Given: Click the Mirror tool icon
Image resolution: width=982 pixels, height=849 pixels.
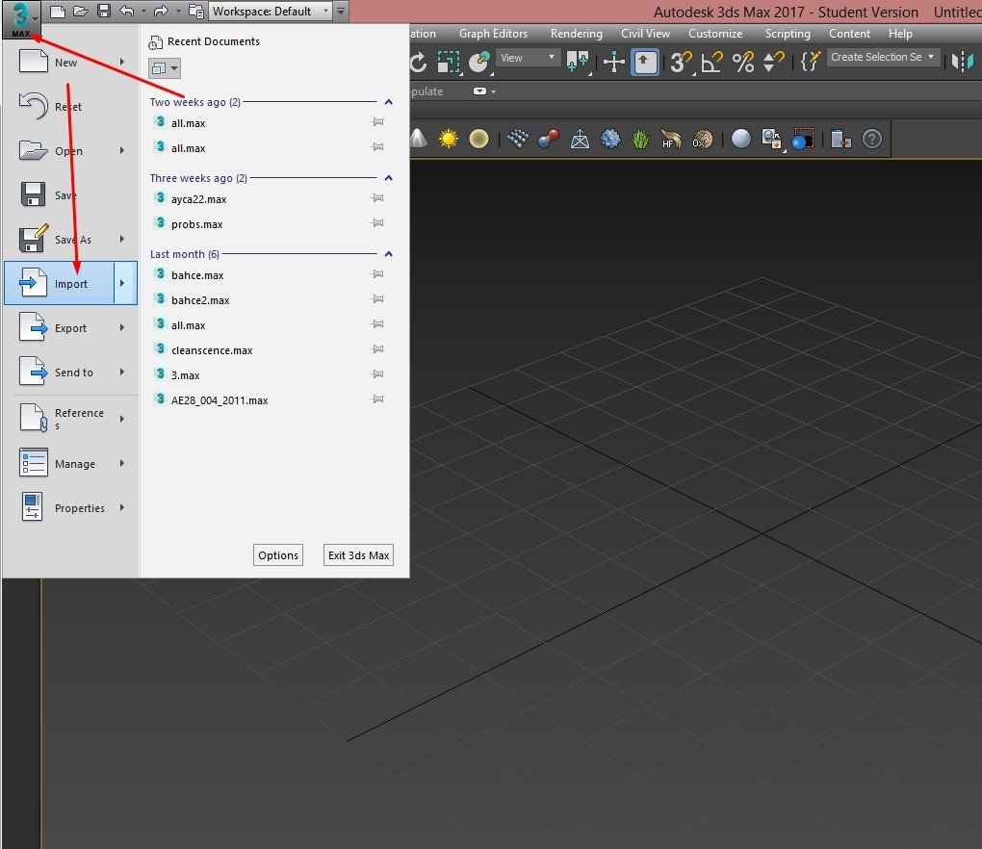Looking at the screenshot, I should (963, 62).
